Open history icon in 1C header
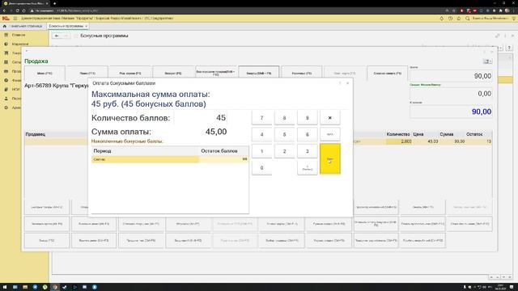Image resolution: width=518 pixels, height=291 pixels. [x=450, y=19]
